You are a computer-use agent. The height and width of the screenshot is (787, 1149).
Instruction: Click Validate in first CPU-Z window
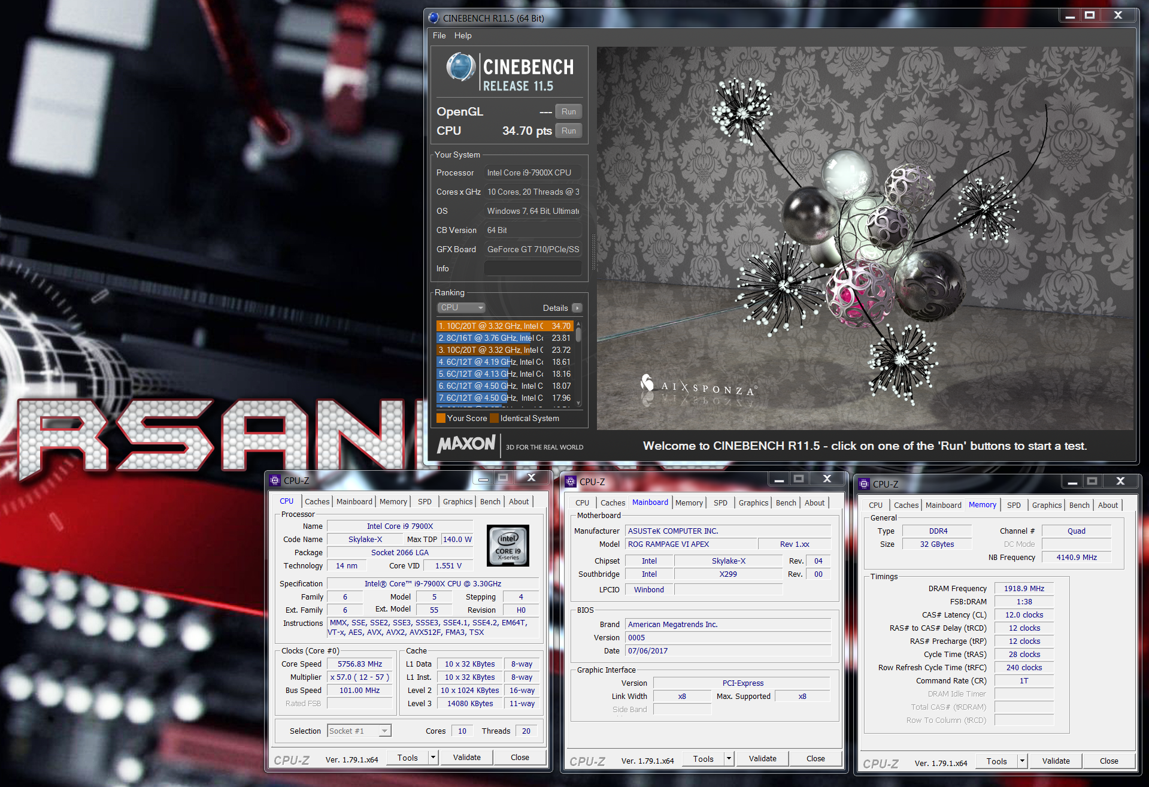point(467,758)
